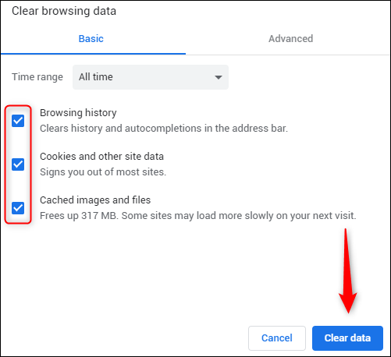This screenshot has width=391, height=357.
Task: Cancel the Clear browsing data dialog
Action: tap(277, 338)
